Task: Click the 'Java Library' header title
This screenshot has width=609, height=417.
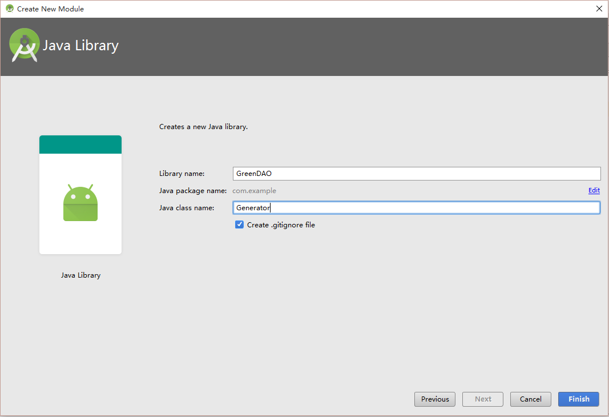Action: tap(80, 46)
